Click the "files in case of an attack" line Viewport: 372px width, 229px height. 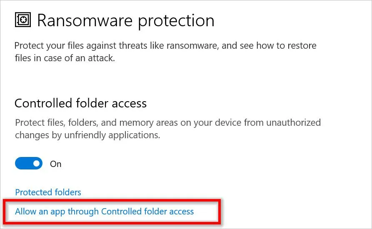[65, 58]
